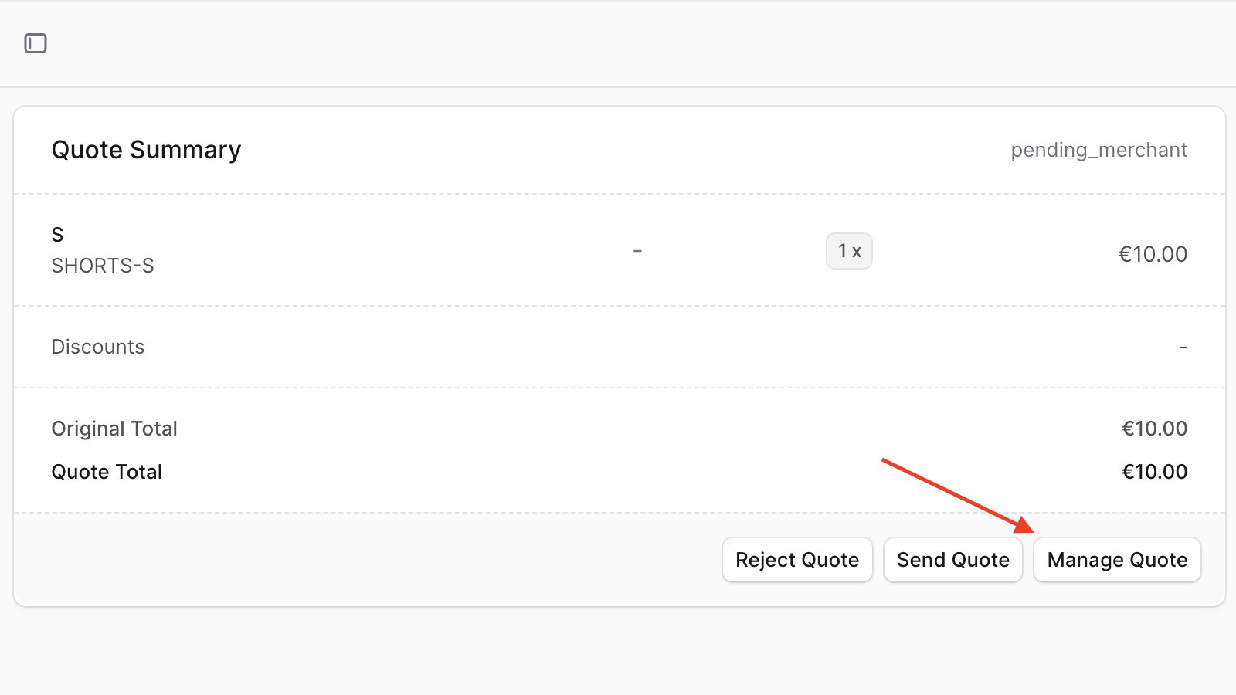The height and width of the screenshot is (695, 1236).
Task: Click the Manage Quote button
Action: tap(1116, 560)
